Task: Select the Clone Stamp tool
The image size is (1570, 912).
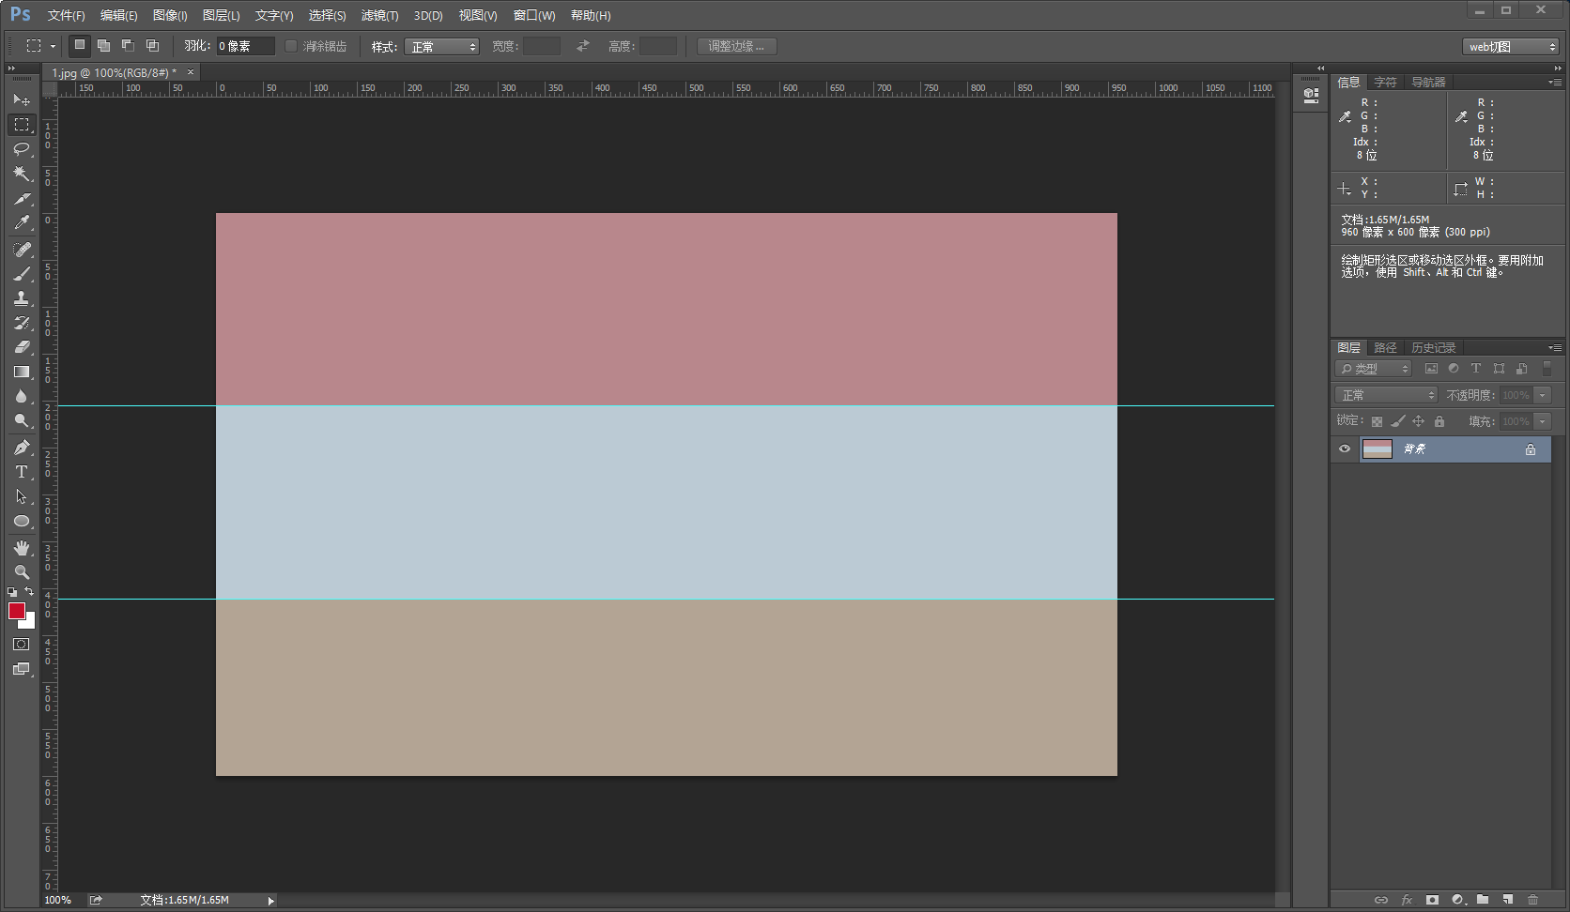Action: point(22,298)
